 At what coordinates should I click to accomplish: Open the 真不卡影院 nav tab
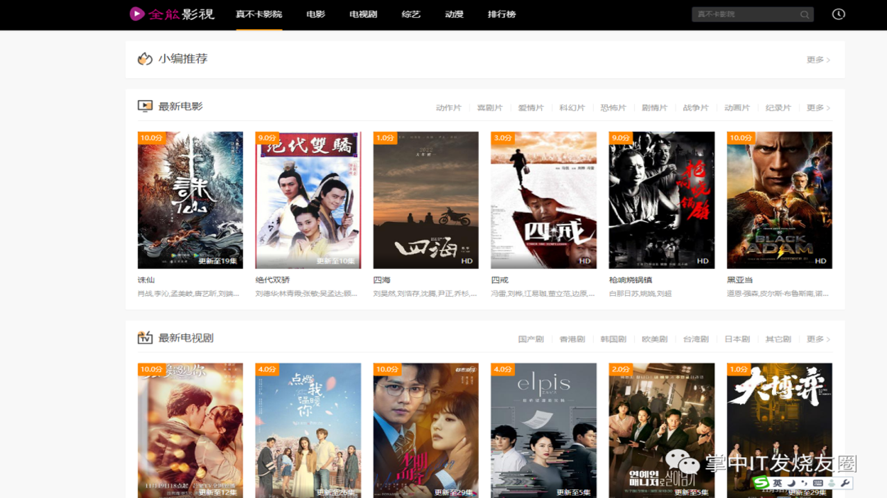tap(258, 15)
